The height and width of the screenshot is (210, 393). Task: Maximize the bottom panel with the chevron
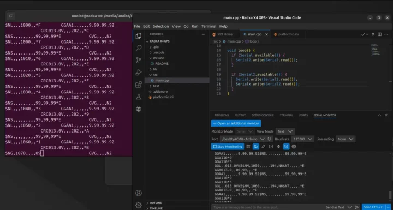pyautogui.click(x=379, y=115)
